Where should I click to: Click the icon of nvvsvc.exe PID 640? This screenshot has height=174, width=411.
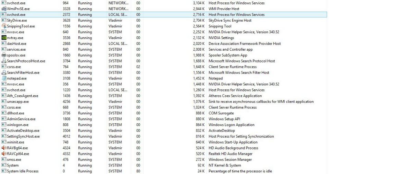pyautogui.click(x=4, y=32)
